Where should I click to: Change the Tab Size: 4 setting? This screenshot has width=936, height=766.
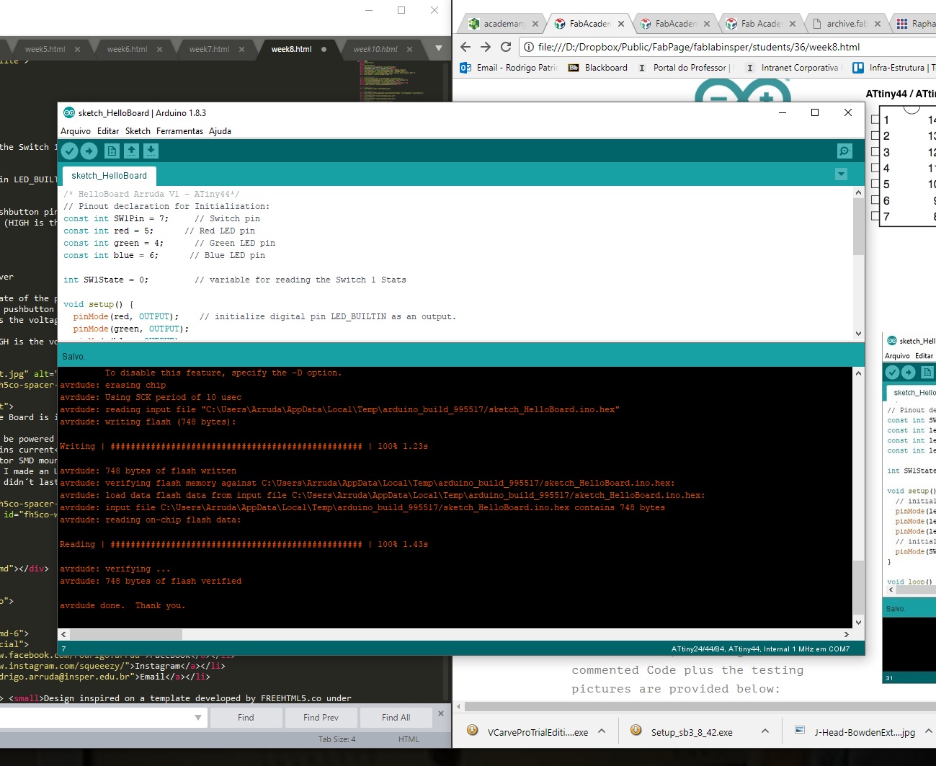[x=336, y=739]
